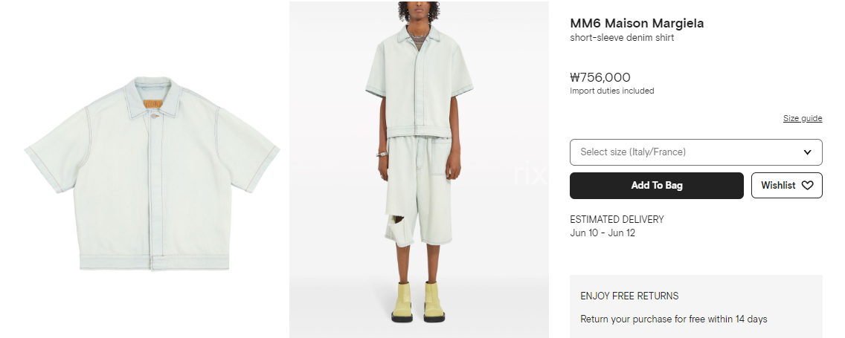845x338 pixels.
Task: Click the chevron arrow in size selector
Action: coord(807,152)
